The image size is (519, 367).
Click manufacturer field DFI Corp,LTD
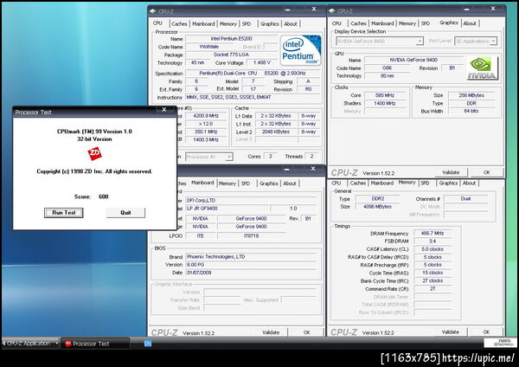point(252,201)
